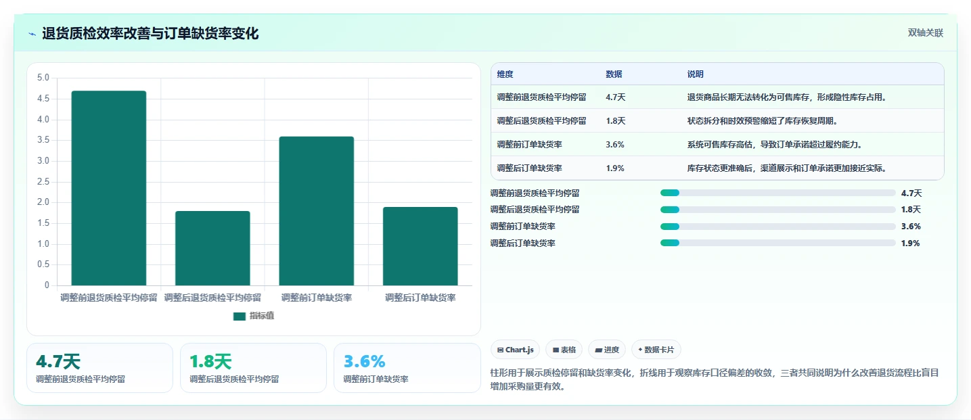The height and width of the screenshot is (420, 971).
Task: Click the 4.7天 table value
Action: pyautogui.click(x=616, y=97)
